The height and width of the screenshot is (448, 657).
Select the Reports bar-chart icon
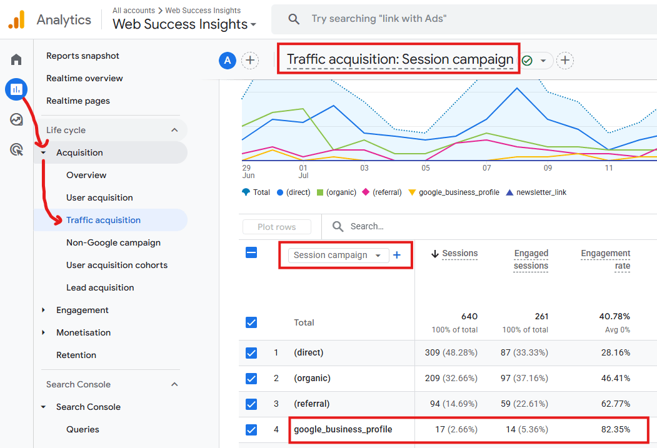tap(16, 89)
